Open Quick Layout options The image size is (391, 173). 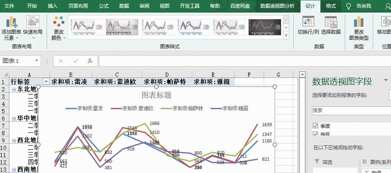pyautogui.click(x=33, y=28)
